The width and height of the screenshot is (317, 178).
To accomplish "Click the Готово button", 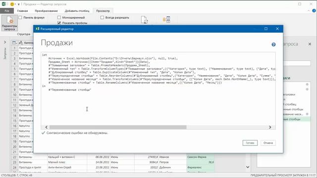I will [250, 143].
